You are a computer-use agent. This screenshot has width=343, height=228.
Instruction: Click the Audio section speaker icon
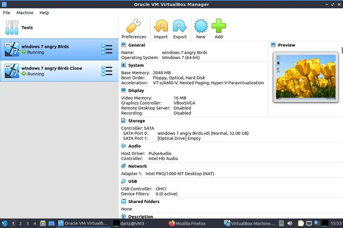pos(124,146)
